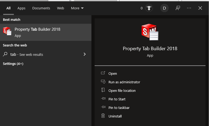Screen dimensions: 209x126
Task: Choose Run as administrator
Action: click(x=124, y=82)
